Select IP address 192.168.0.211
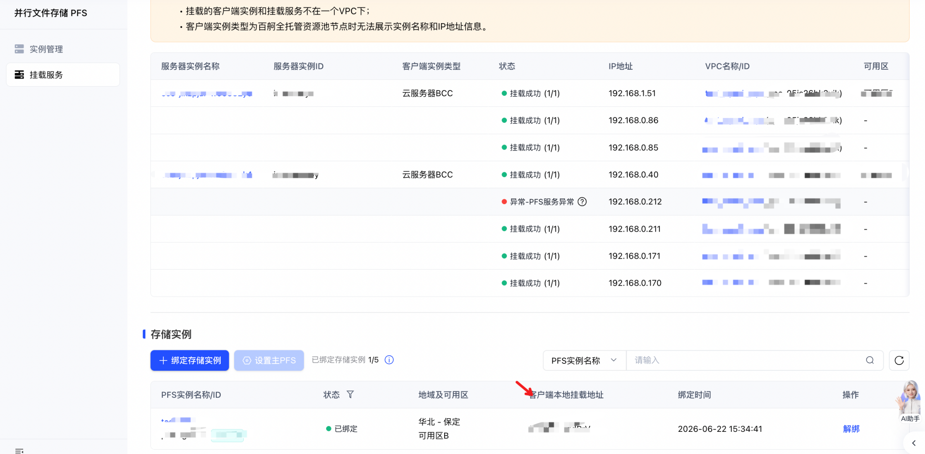The width and height of the screenshot is (925, 454). [x=634, y=229]
